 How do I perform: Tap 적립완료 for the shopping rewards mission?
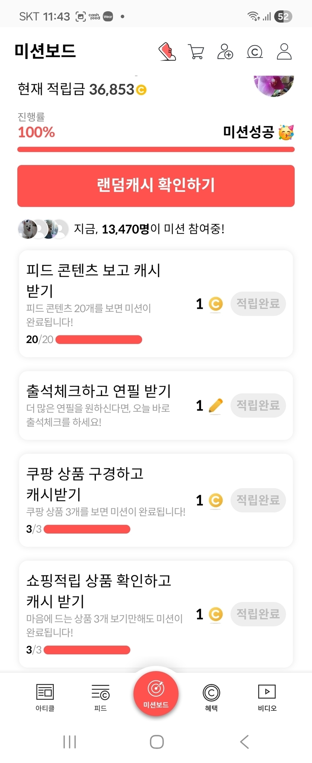[x=258, y=614]
